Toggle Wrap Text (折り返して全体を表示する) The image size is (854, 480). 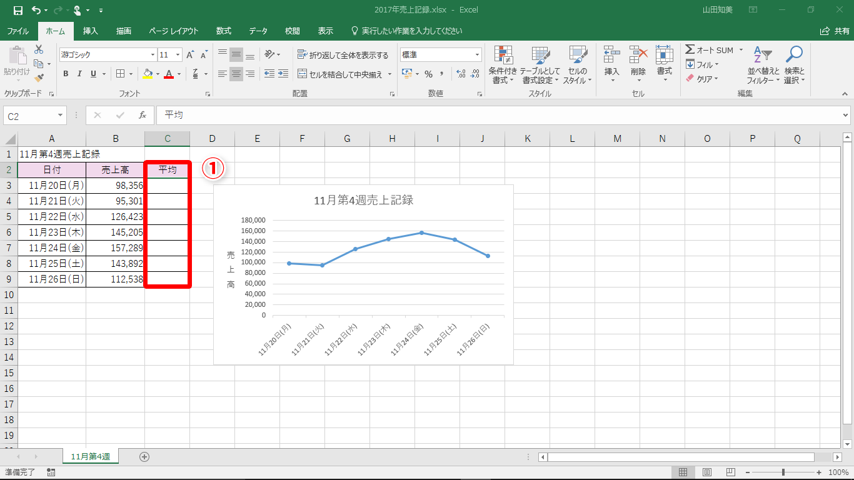coord(343,55)
